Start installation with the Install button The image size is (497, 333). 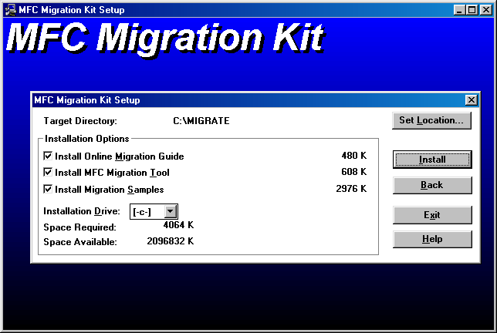point(432,160)
